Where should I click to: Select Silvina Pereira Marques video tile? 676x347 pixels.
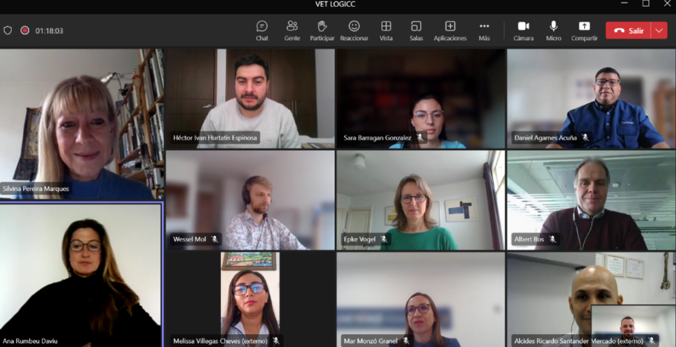(x=82, y=124)
